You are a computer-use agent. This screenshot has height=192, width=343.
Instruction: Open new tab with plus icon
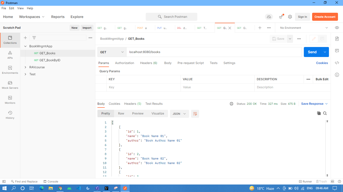(260, 28)
